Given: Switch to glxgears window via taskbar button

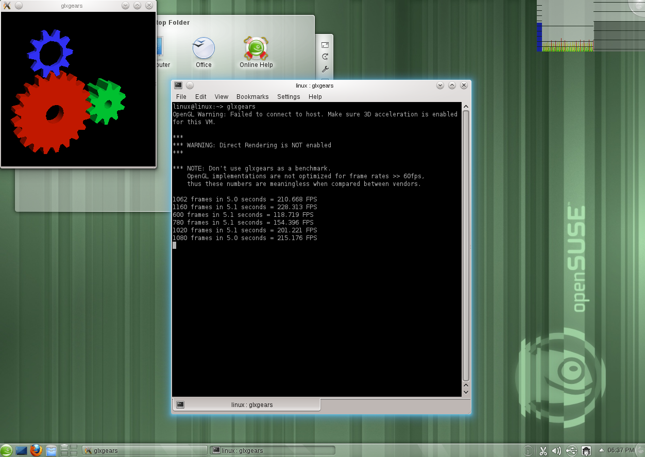Looking at the screenshot, I should click(x=144, y=450).
